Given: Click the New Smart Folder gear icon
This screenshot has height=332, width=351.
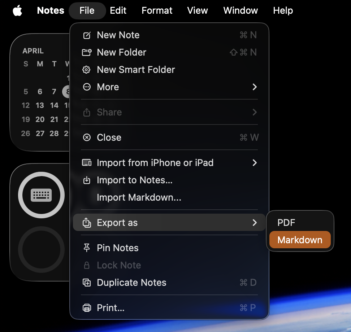Looking at the screenshot, I should [x=87, y=70].
